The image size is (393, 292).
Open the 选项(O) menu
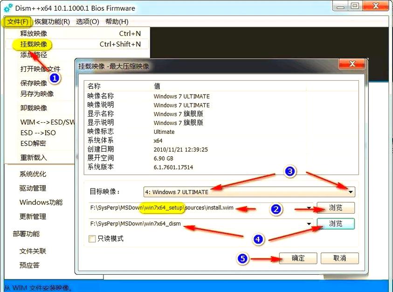pyautogui.click(x=88, y=22)
